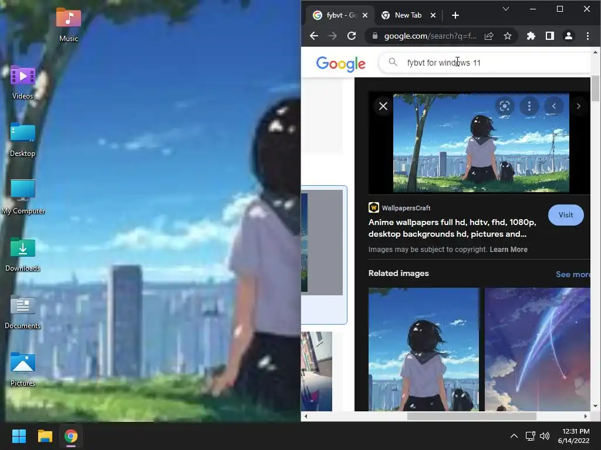Open Chrome extensions puzzle icon
Viewport: 601px width, 450px height.
[x=531, y=36]
